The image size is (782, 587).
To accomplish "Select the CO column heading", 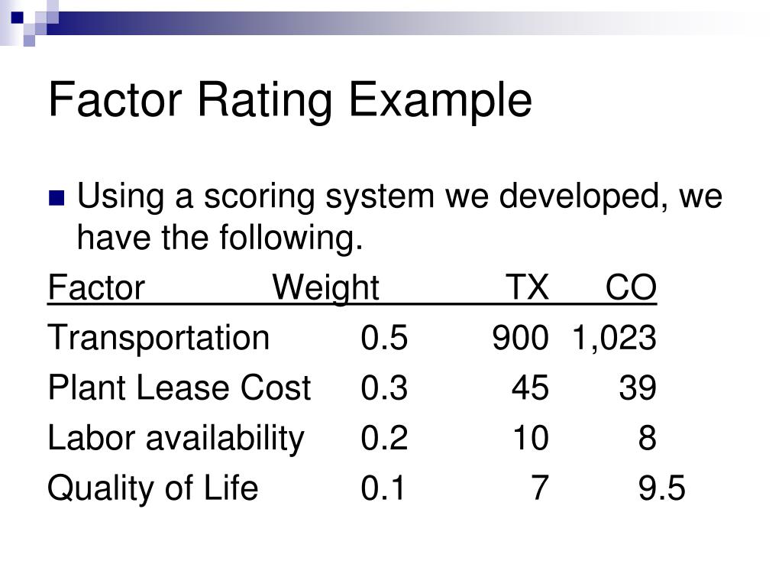I will [631, 288].
